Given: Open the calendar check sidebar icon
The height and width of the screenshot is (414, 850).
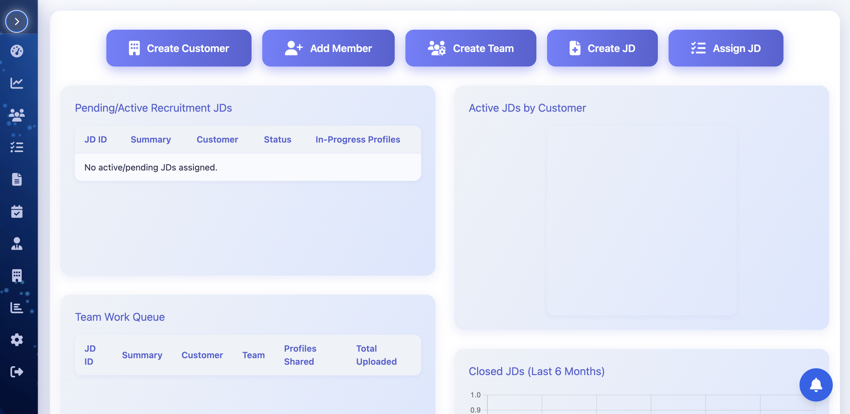Looking at the screenshot, I should 17,211.
